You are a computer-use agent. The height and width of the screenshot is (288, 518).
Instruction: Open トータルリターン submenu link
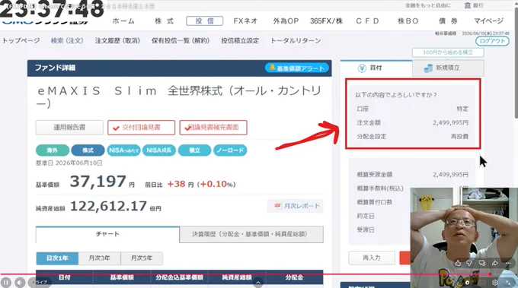point(296,40)
